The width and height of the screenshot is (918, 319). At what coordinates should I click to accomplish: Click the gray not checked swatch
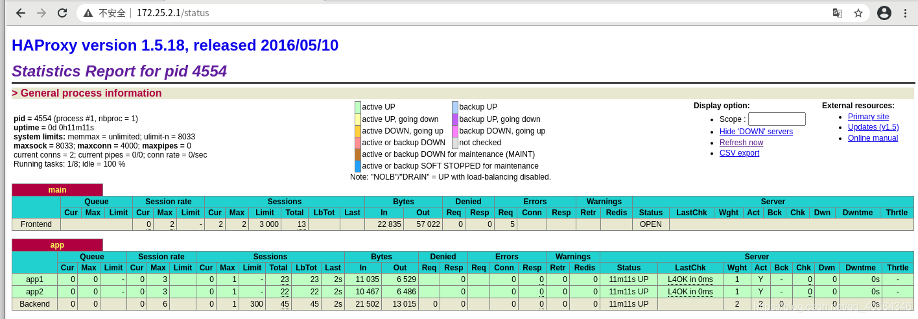[455, 143]
